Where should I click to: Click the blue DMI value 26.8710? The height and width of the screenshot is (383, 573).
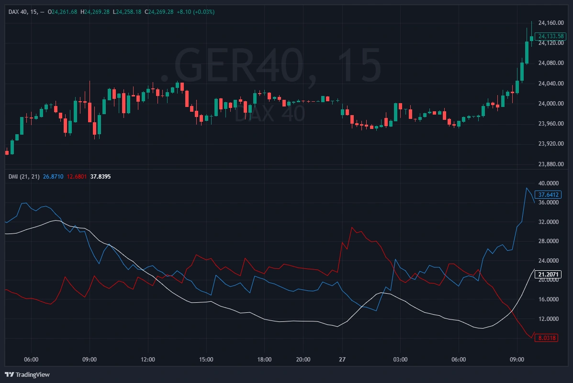click(x=53, y=176)
